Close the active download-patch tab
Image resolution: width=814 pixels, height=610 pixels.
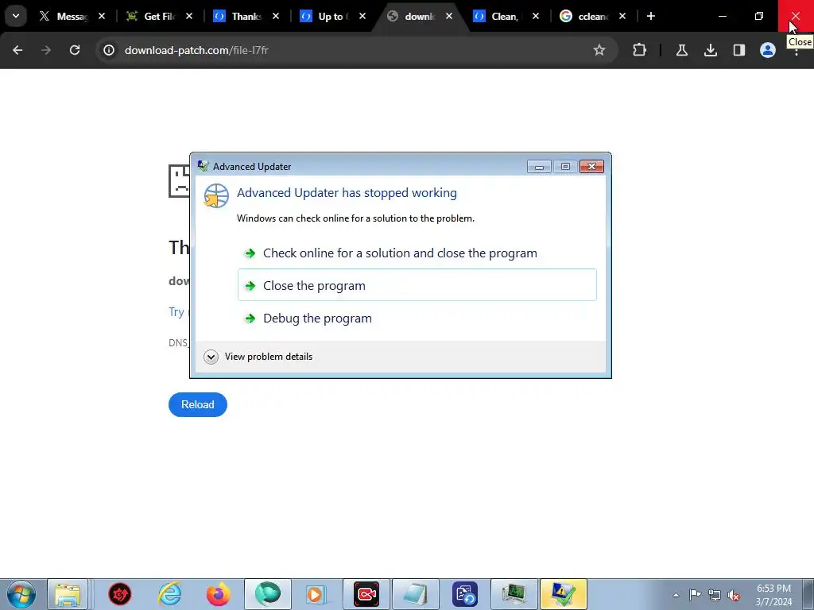tap(449, 16)
